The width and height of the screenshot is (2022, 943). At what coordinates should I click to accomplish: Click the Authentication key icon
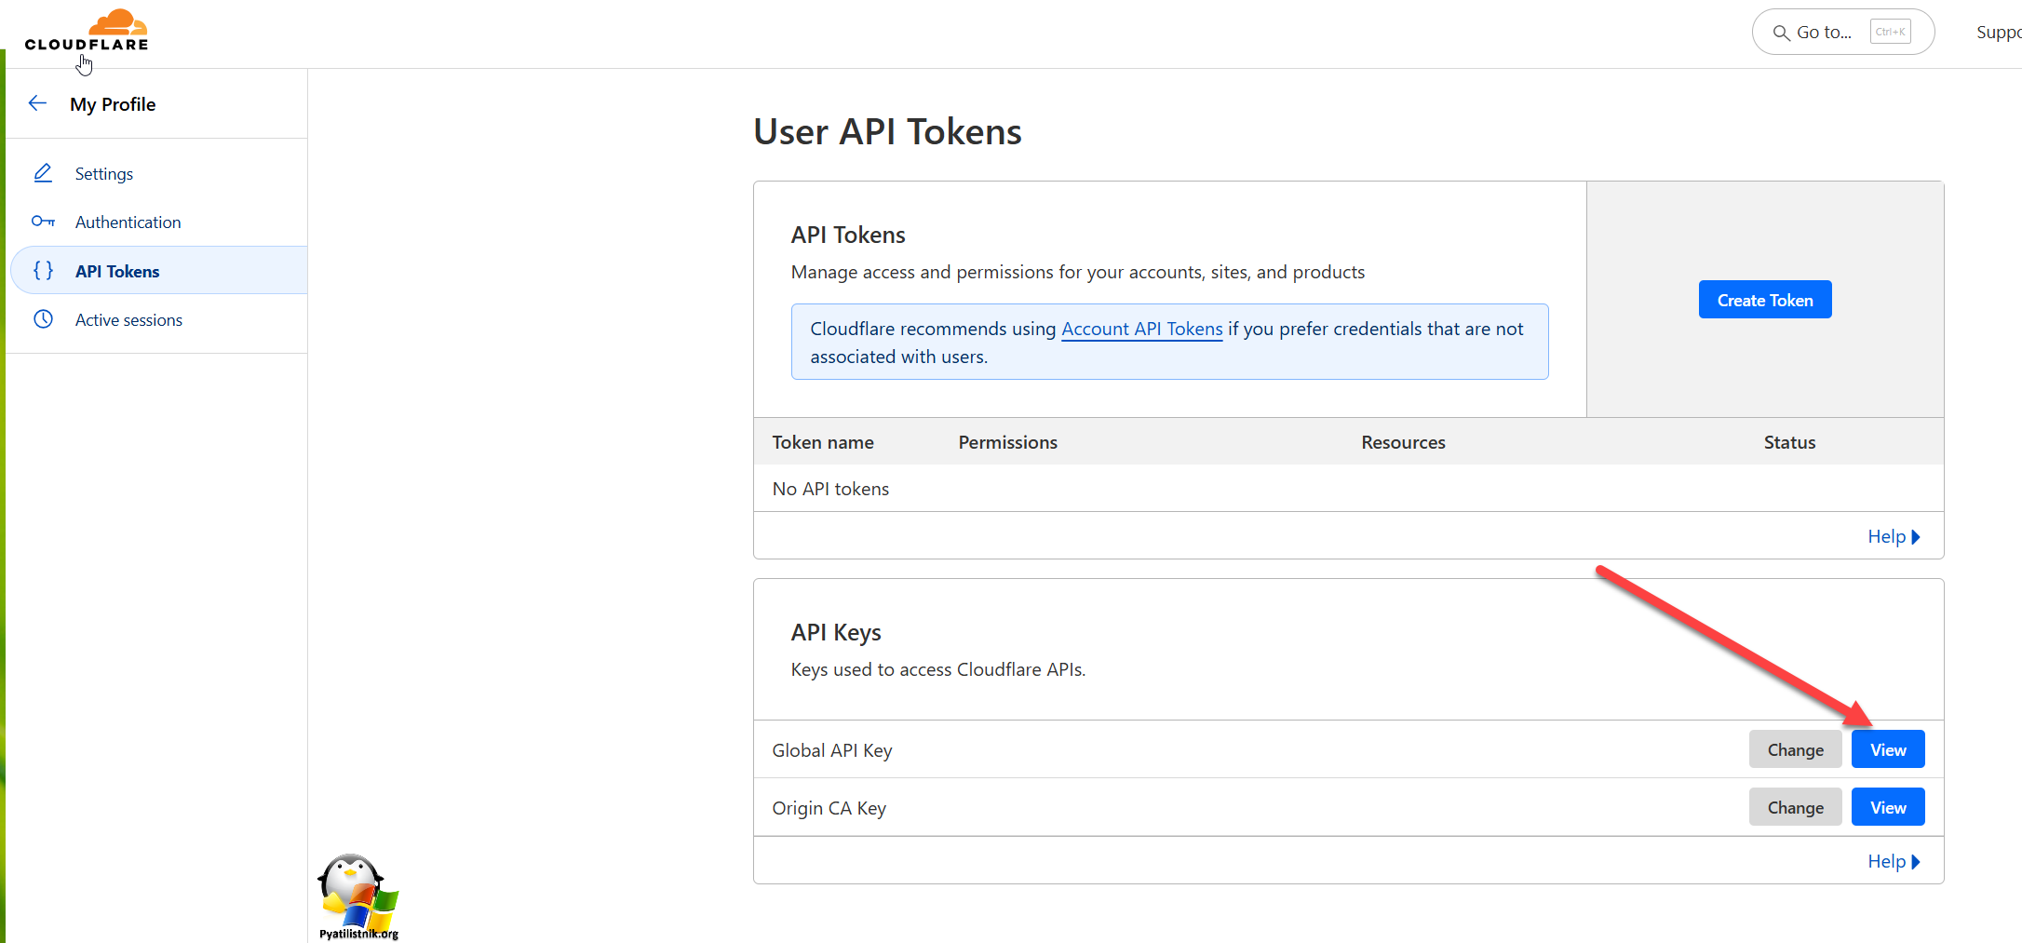pyautogui.click(x=43, y=222)
